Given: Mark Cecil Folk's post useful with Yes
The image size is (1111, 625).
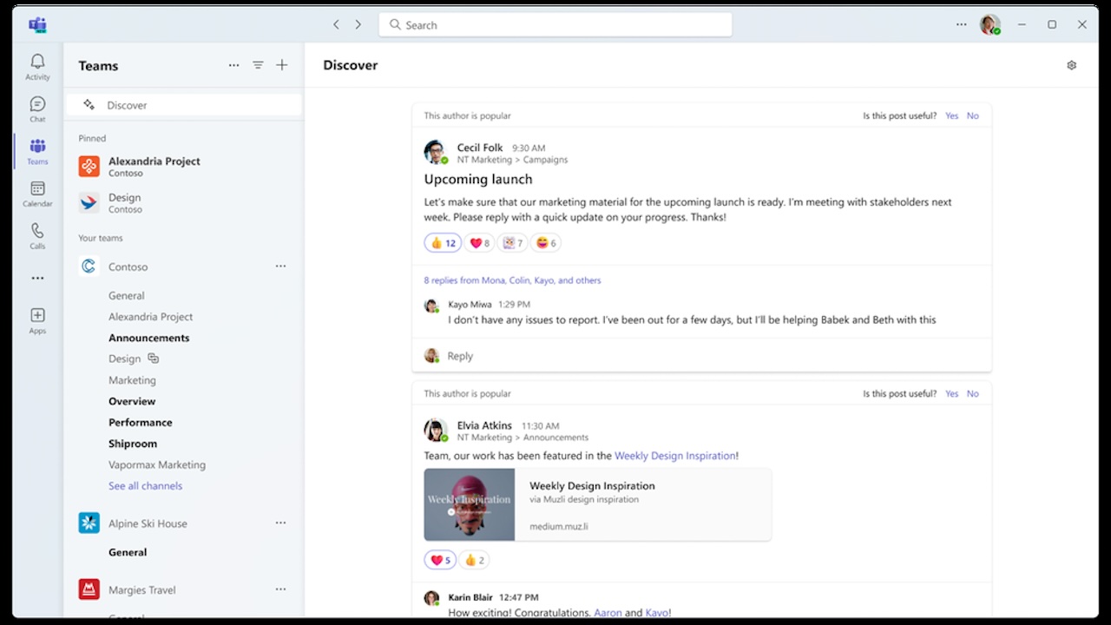Looking at the screenshot, I should pos(951,115).
